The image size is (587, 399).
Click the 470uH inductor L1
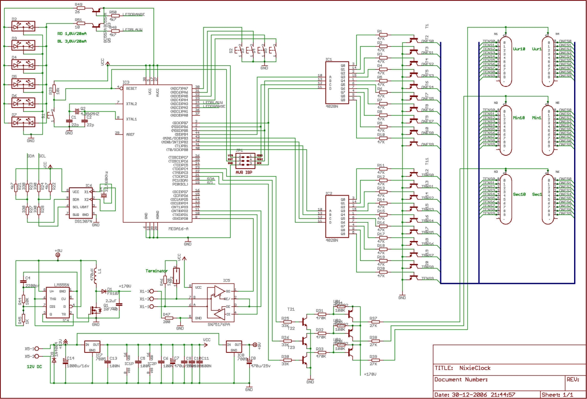pos(95,275)
